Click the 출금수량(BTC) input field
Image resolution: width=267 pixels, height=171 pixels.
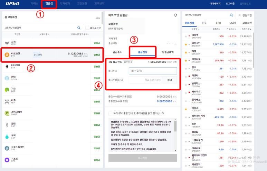[x=146, y=80]
